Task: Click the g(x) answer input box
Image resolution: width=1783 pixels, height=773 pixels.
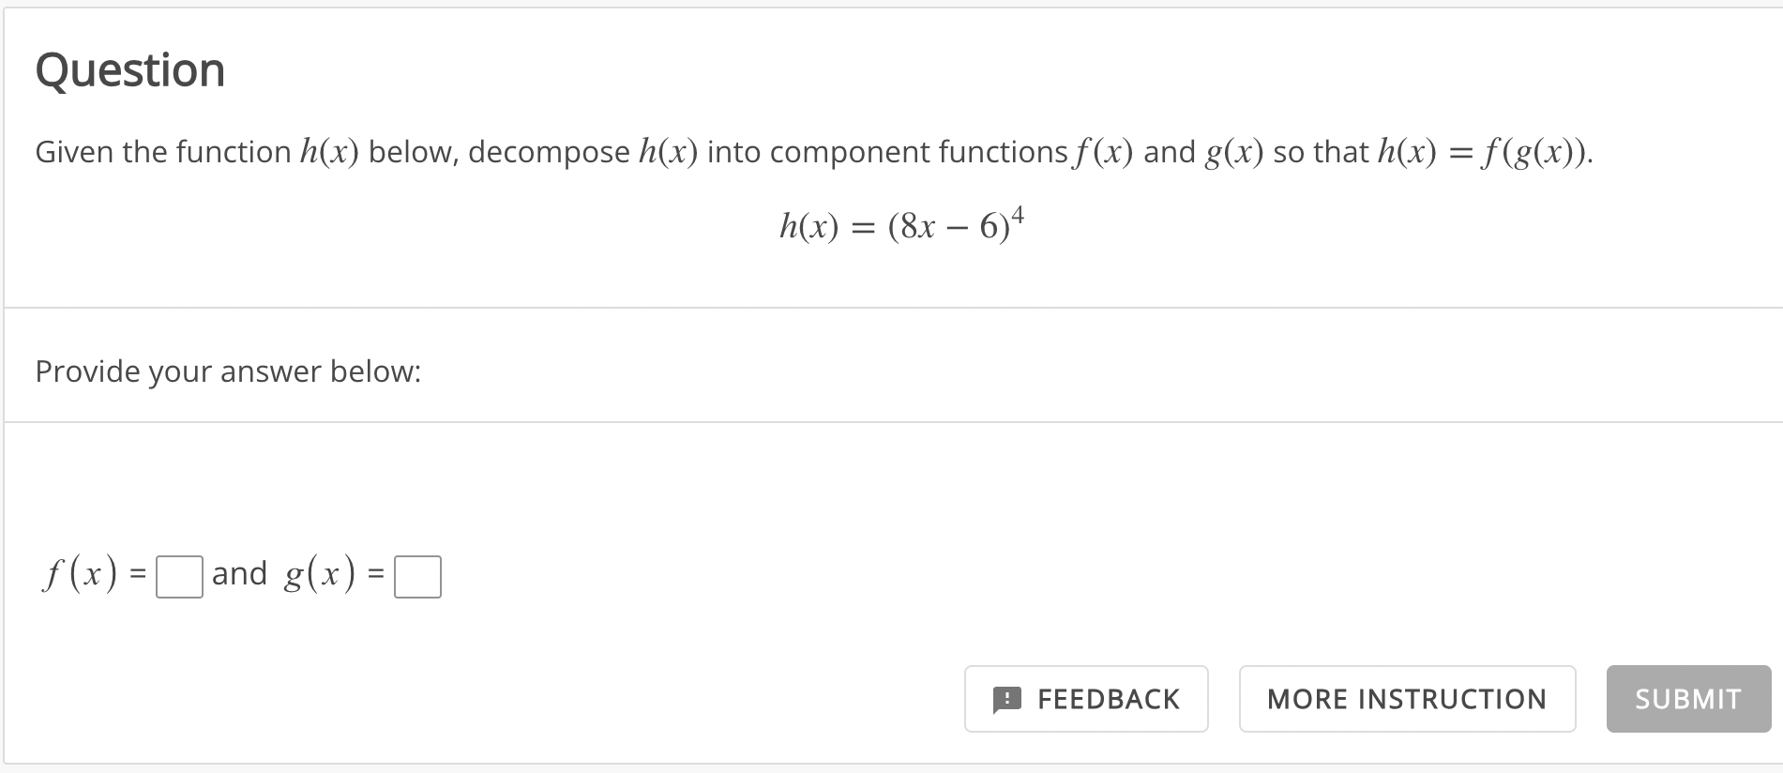Action: click(x=417, y=577)
